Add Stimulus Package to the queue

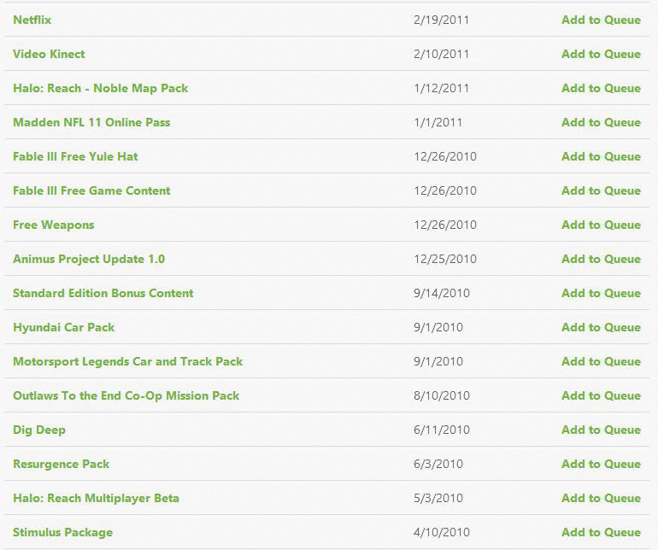(x=601, y=532)
